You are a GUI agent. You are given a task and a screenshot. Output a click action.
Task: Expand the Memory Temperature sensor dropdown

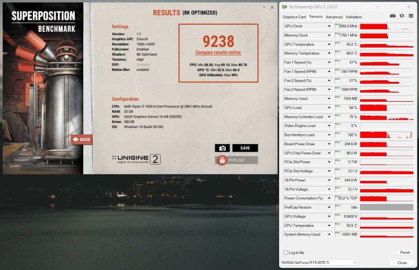coord(329,53)
